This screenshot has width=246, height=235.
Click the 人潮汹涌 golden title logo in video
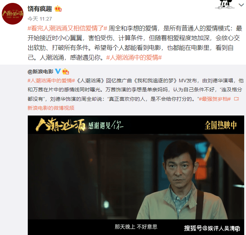[x=61, y=125]
